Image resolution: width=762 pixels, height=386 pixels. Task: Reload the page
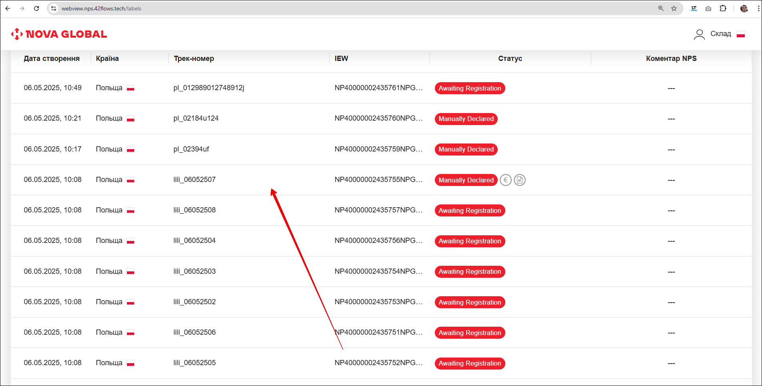pyautogui.click(x=36, y=8)
